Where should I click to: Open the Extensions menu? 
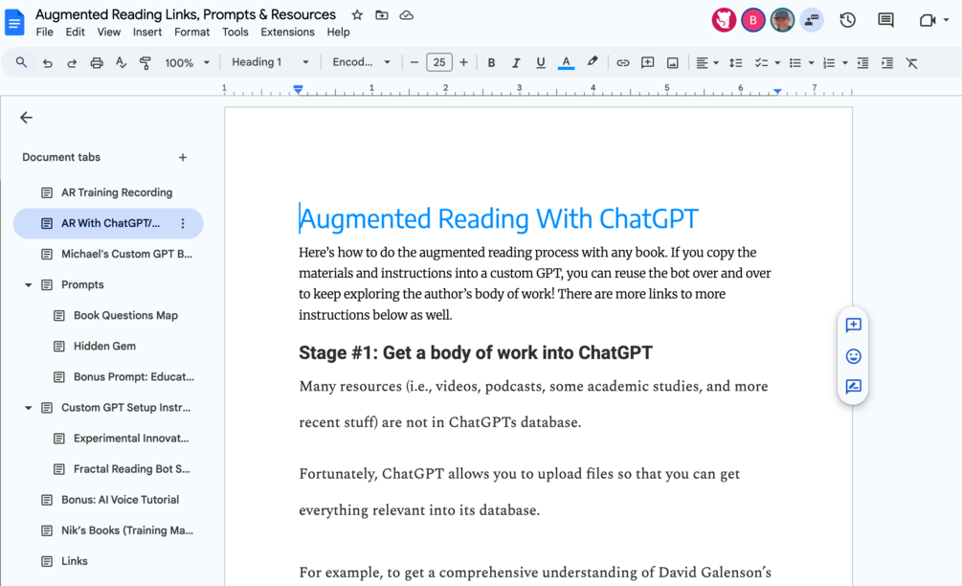(x=287, y=32)
